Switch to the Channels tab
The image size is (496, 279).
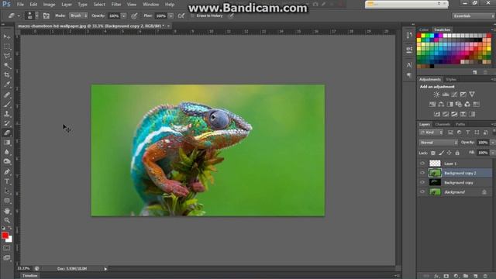tap(443, 124)
